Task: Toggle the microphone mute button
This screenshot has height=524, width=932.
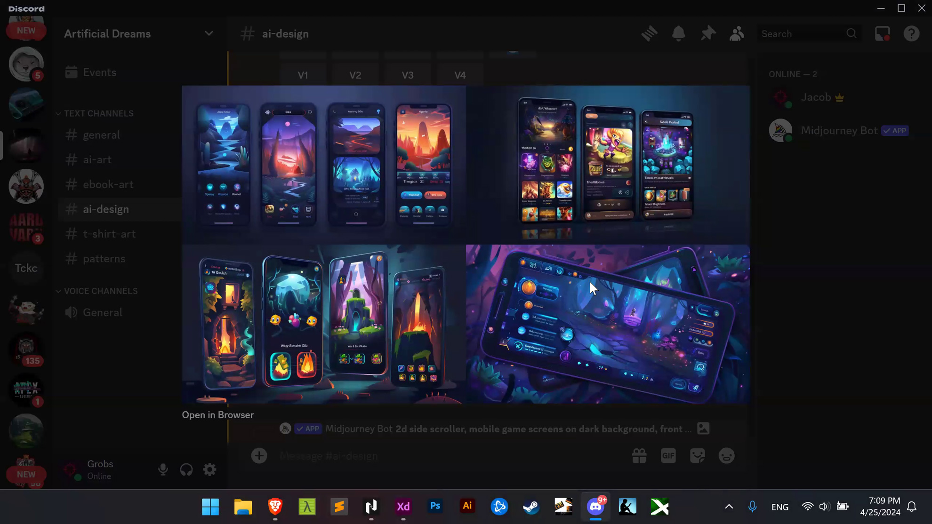Action: pos(163,469)
